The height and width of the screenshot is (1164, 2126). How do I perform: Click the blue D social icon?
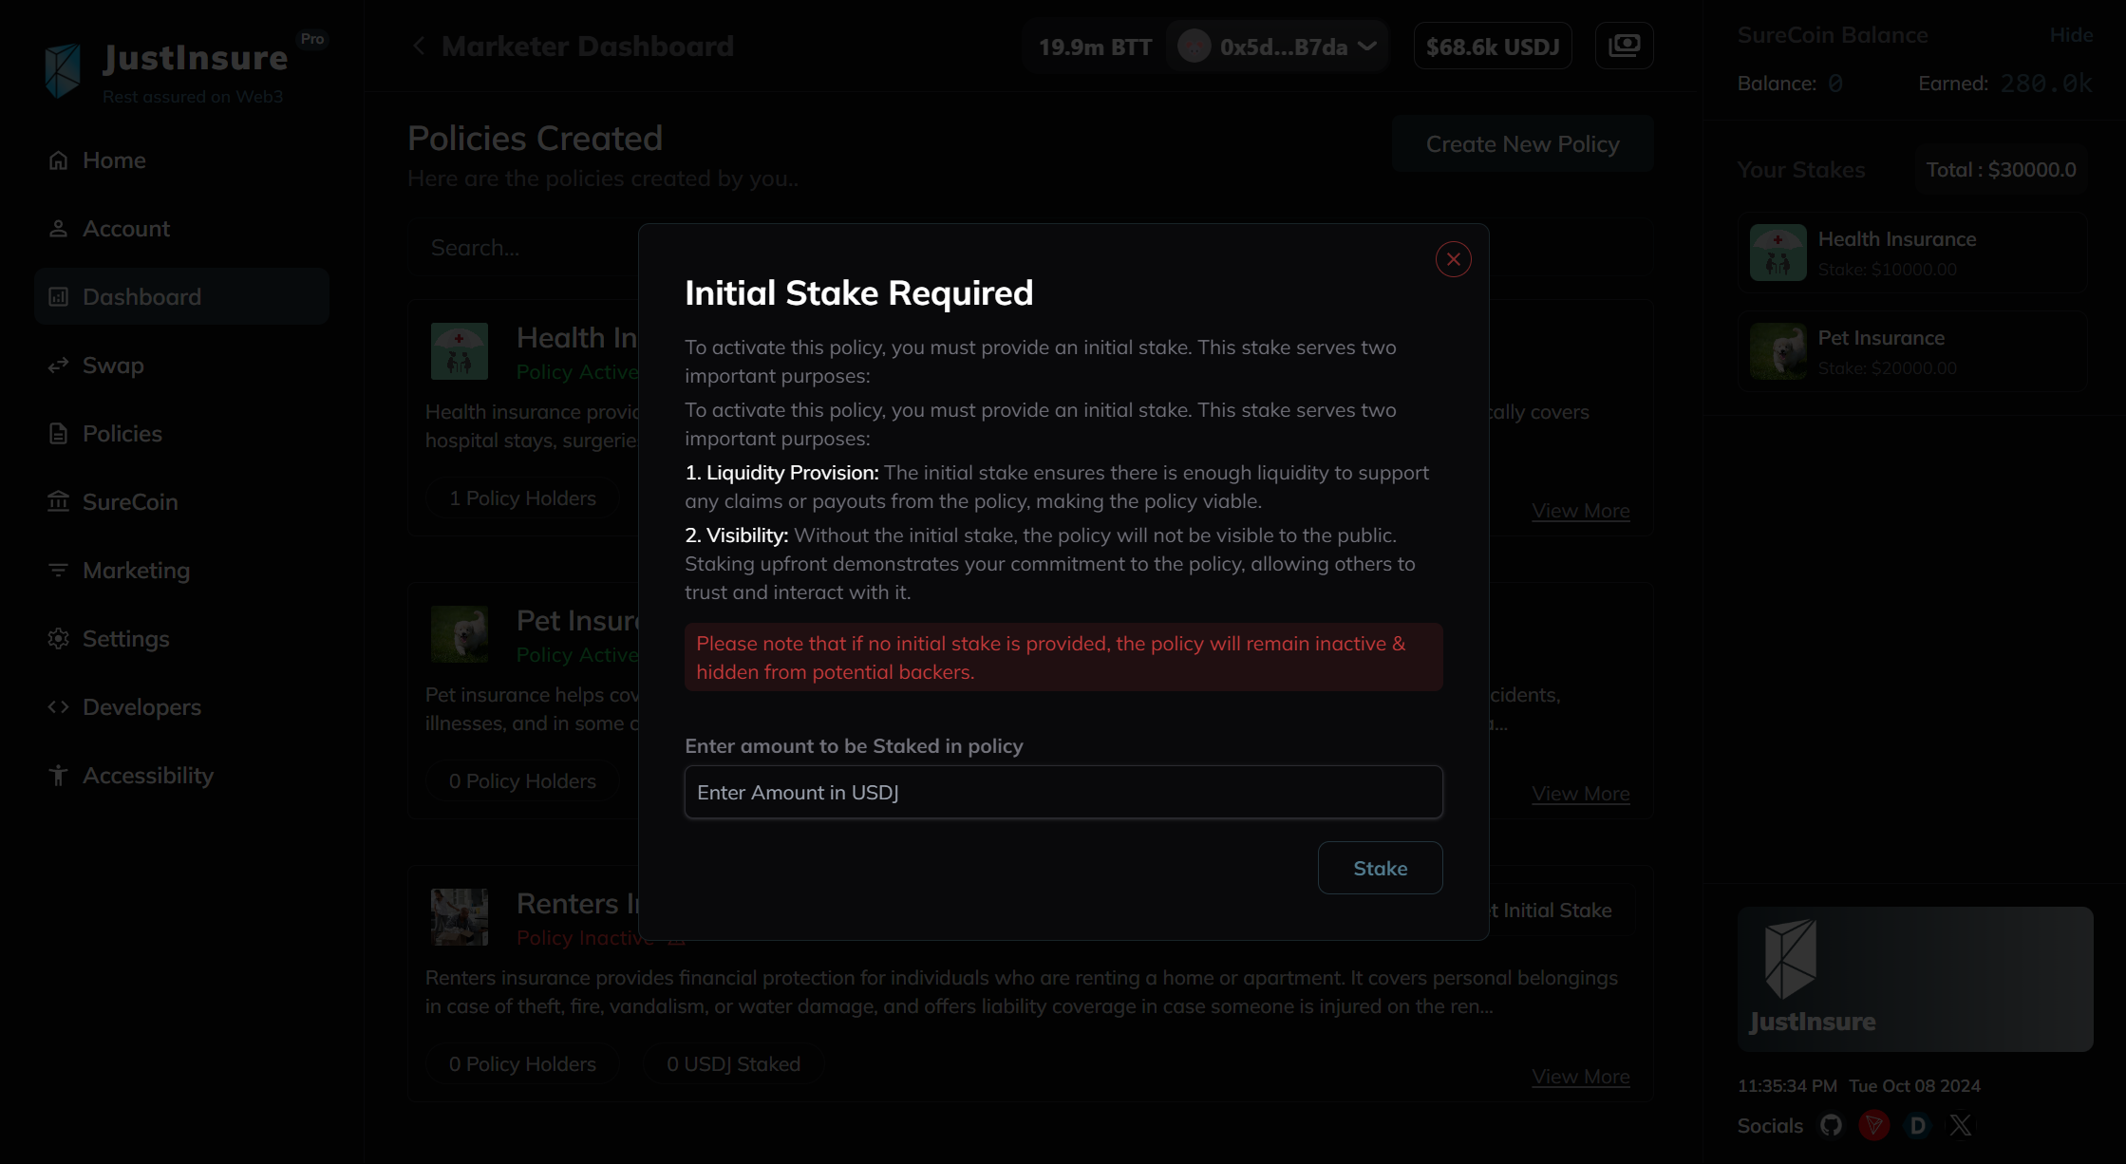tap(1917, 1125)
